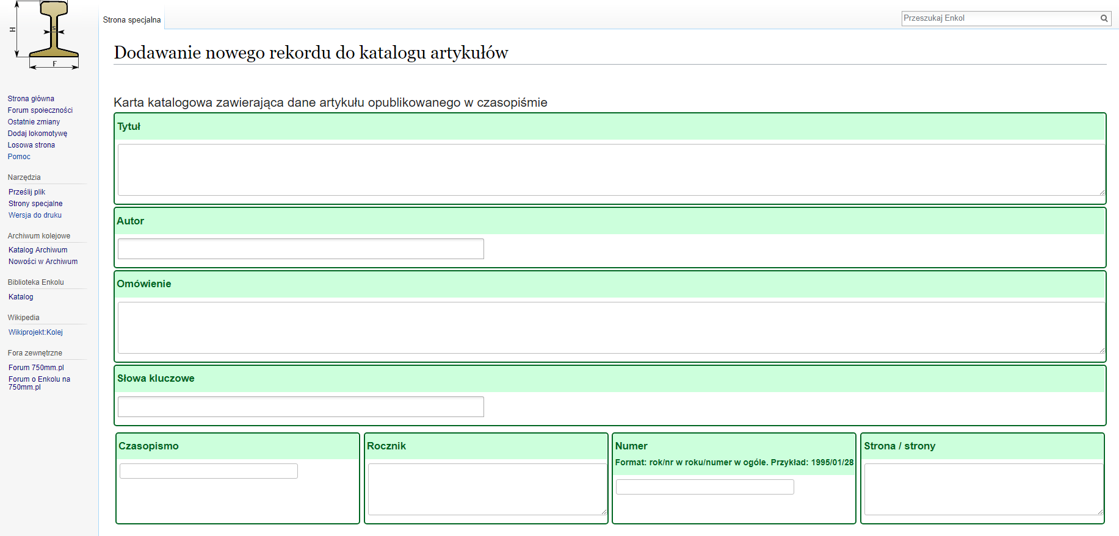Open the Strona specjalna tab
Image resolution: width=1119 pixels, height=536 pixels.
click(132, 20)
